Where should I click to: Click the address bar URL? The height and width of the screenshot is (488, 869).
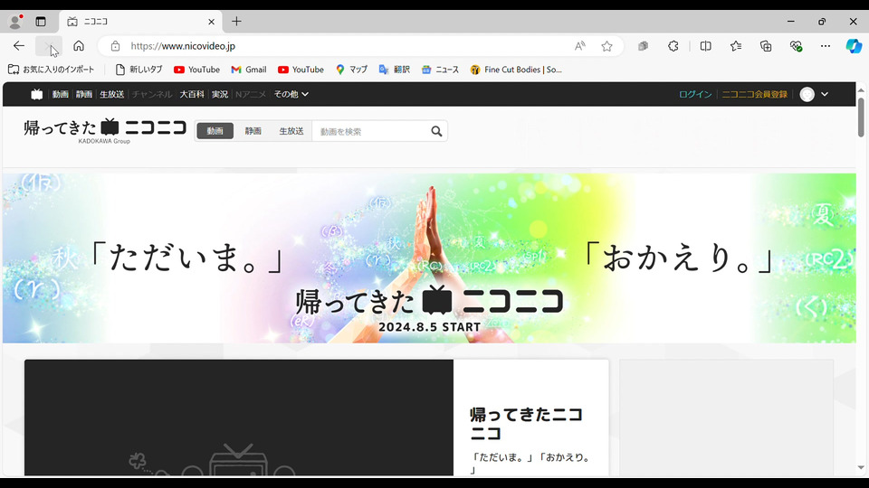[x=183, y=46]
